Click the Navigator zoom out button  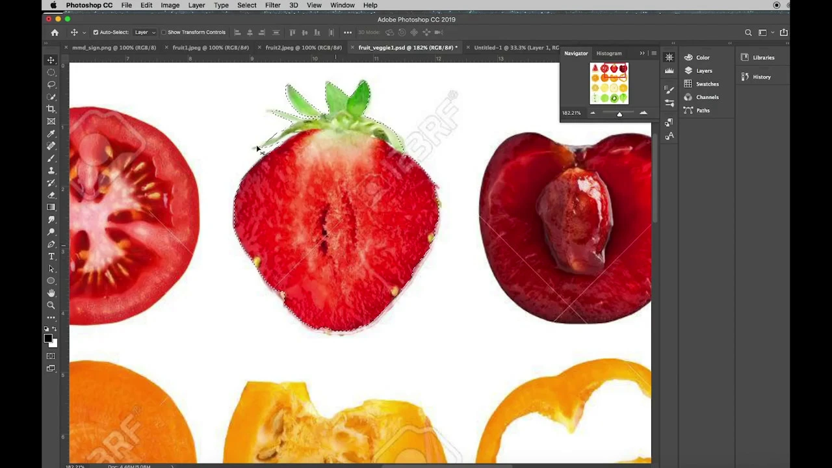(592, 113)
